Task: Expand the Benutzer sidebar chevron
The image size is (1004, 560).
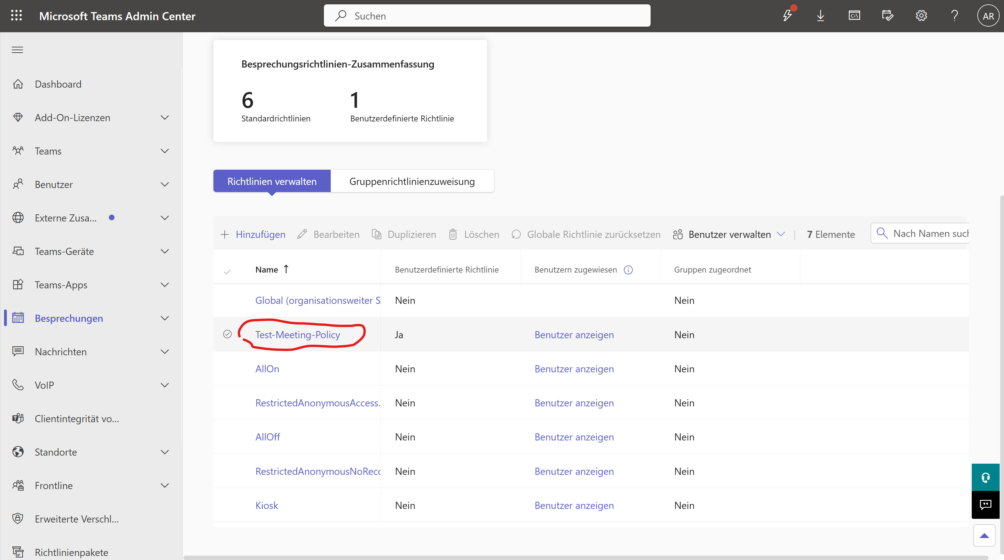Action: (x=165, y=185)
